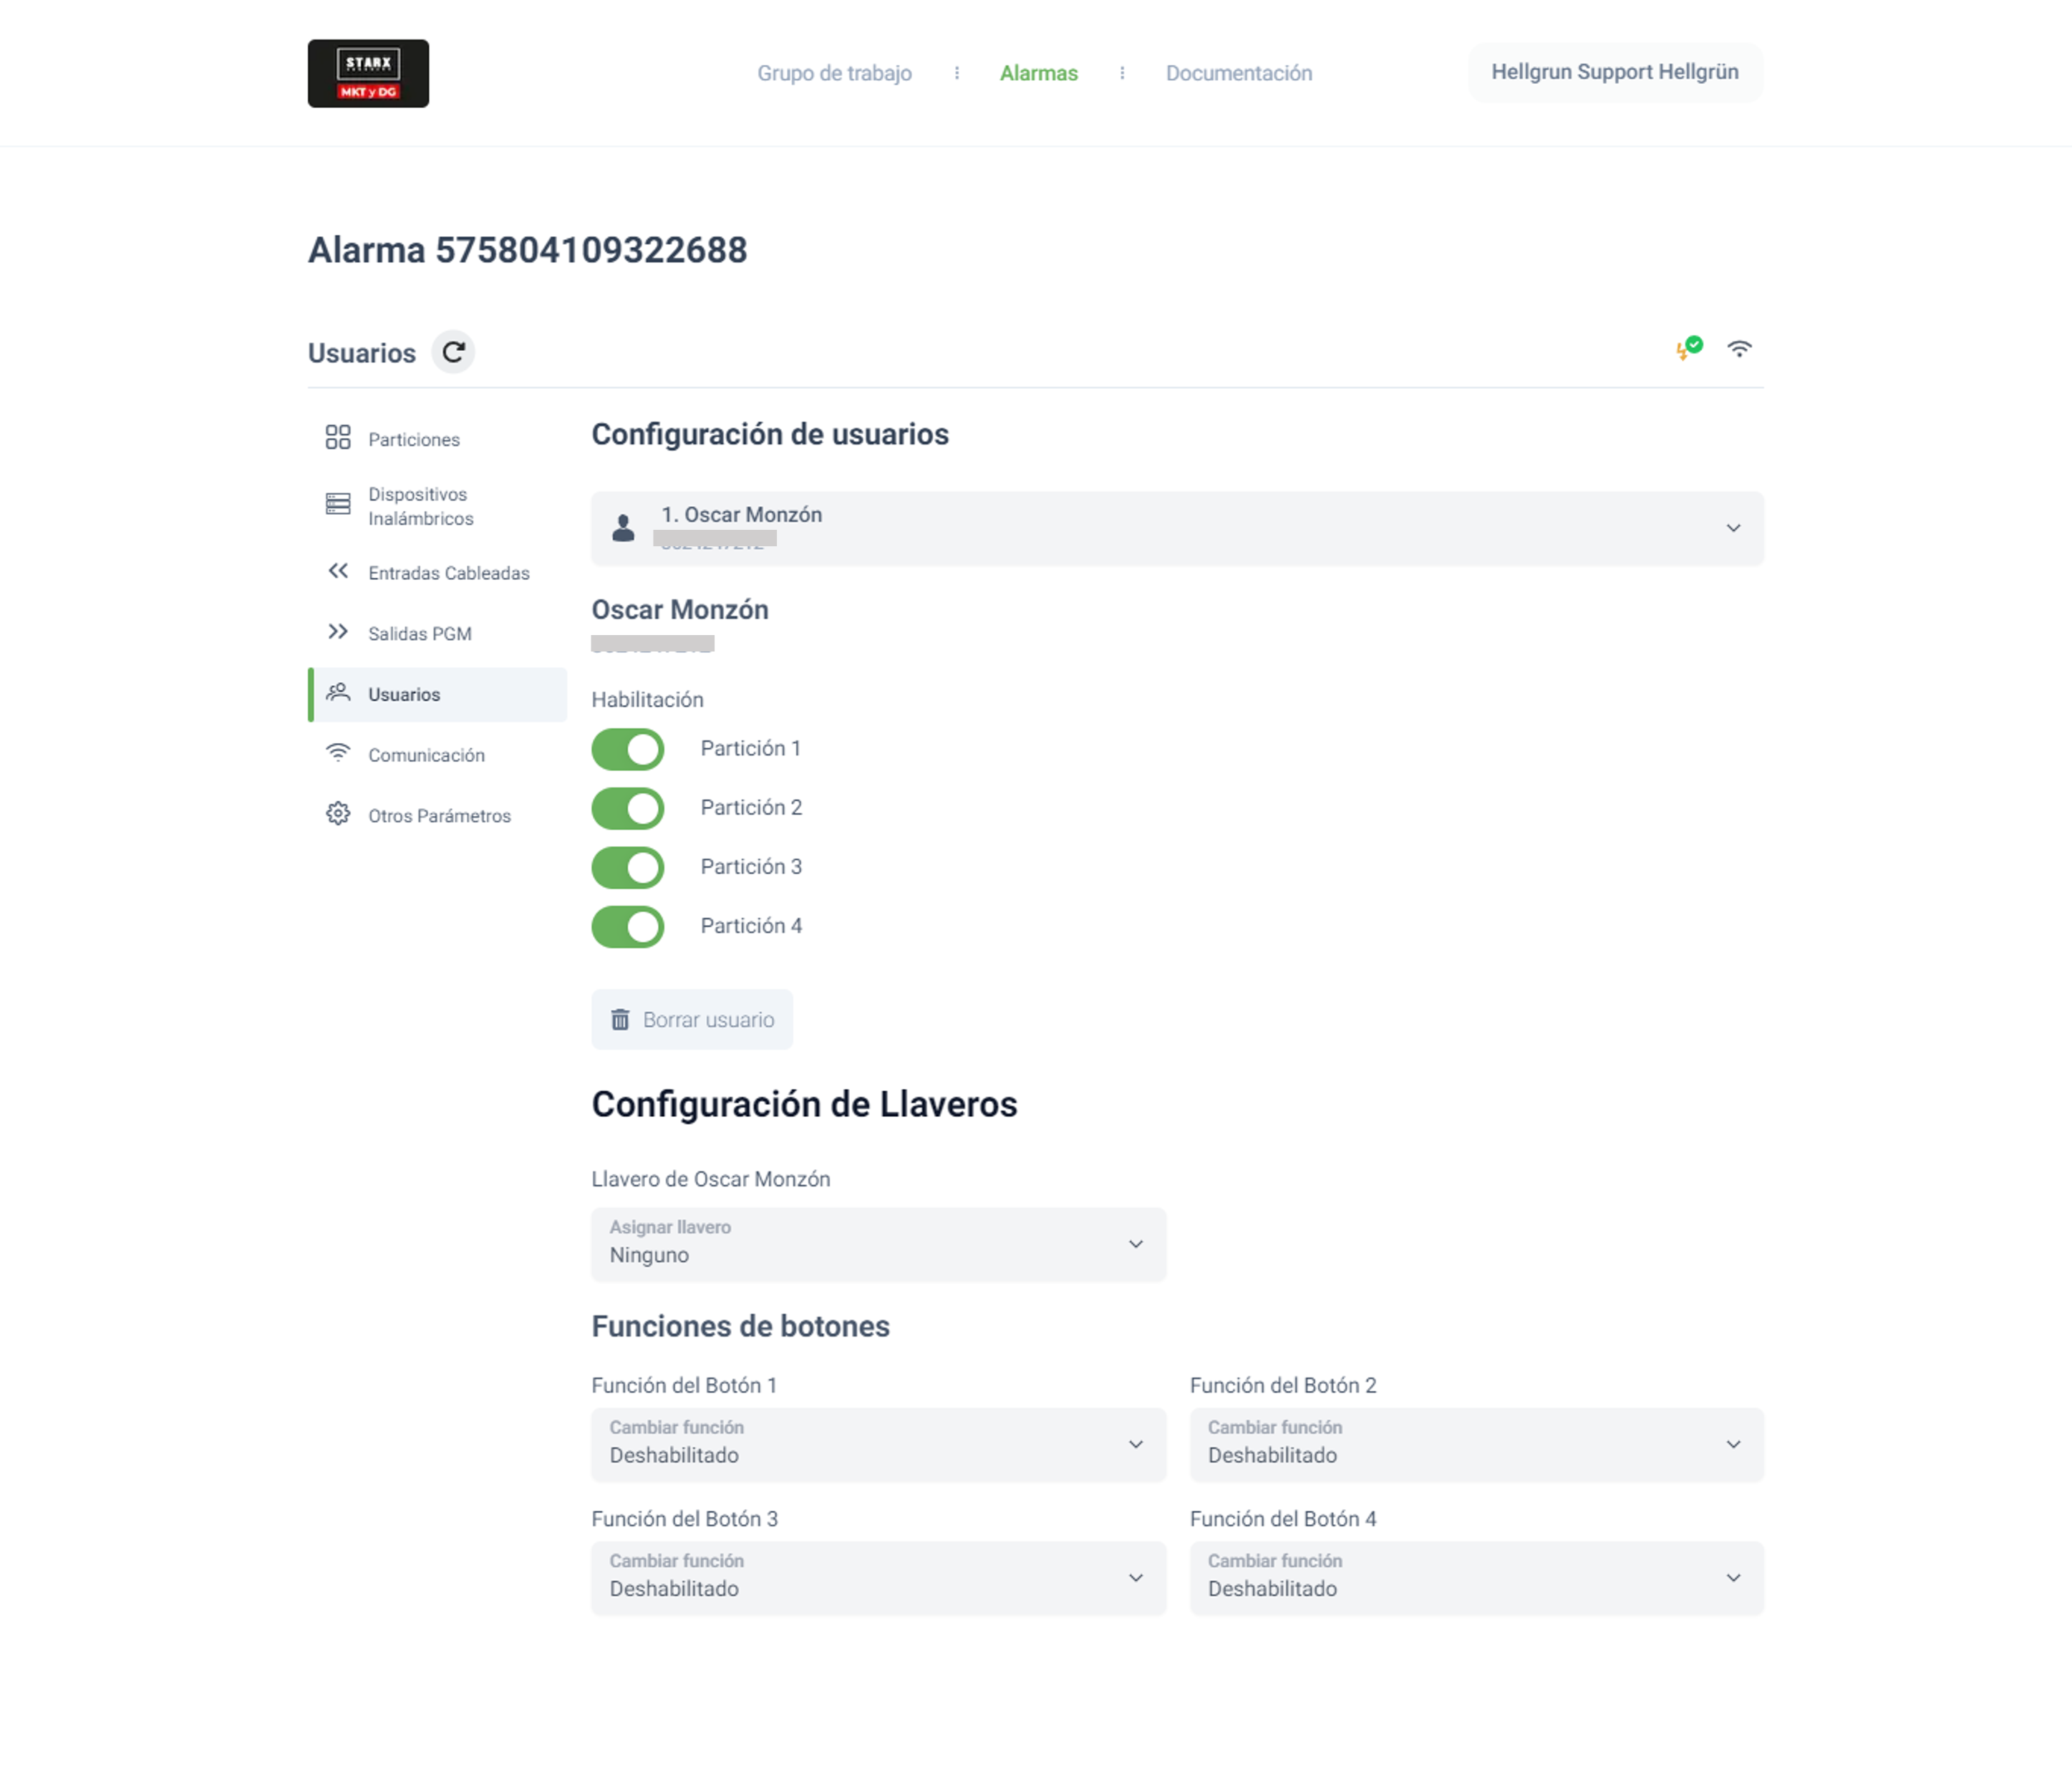This screenshot has width=2072, height=1772.
Task: Open Función del Botón 3 dropdown
Action: (x=878, y=1577)
